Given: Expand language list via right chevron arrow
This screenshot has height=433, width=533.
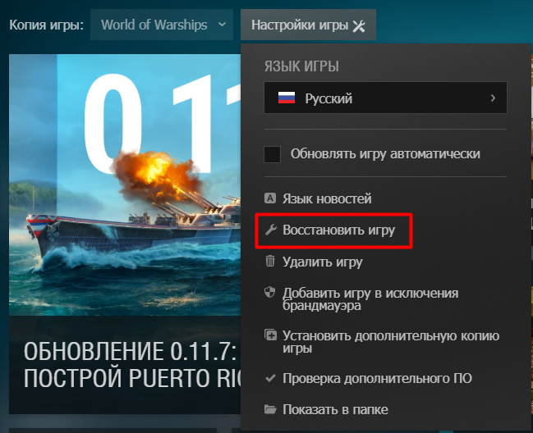Looking at the screenshot, I should [493, 98].
